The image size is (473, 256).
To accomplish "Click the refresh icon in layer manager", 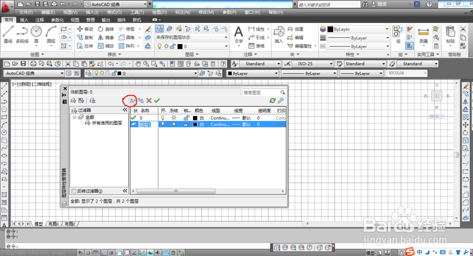I will 273,100.
